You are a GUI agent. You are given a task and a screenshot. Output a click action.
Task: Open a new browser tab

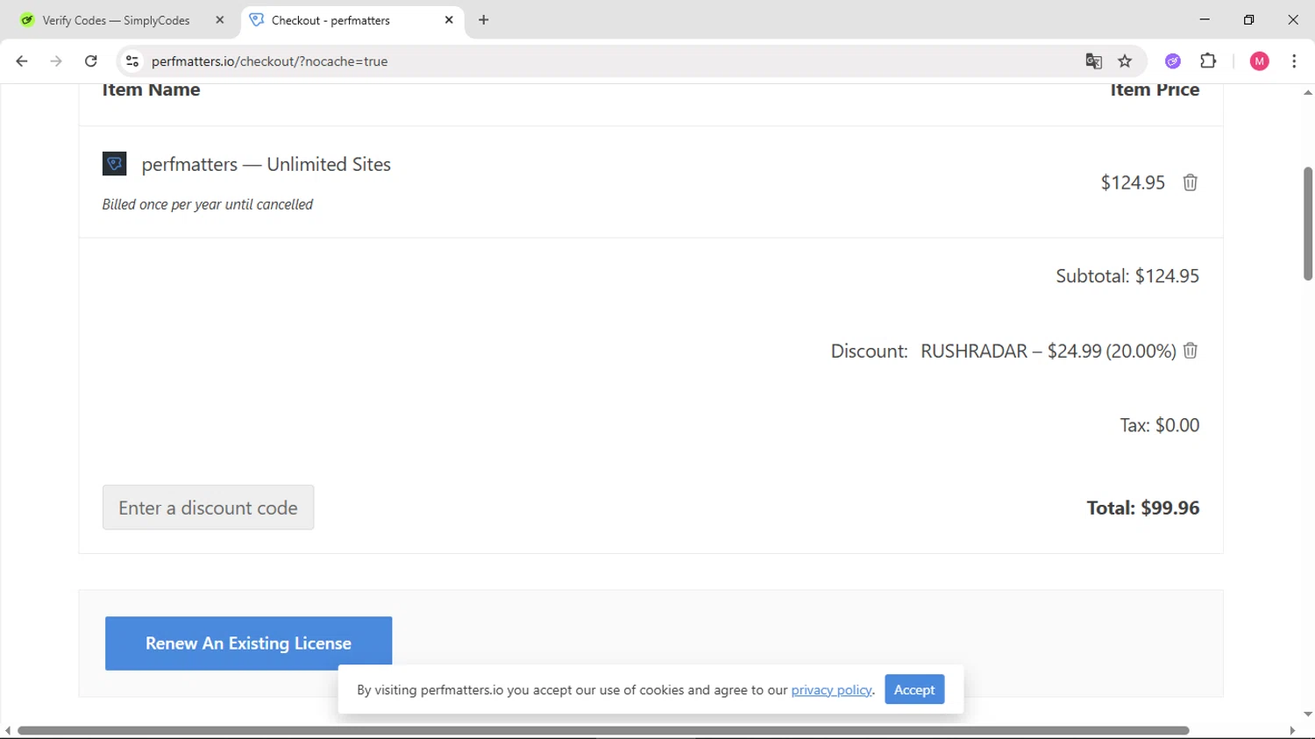(484, 20)
